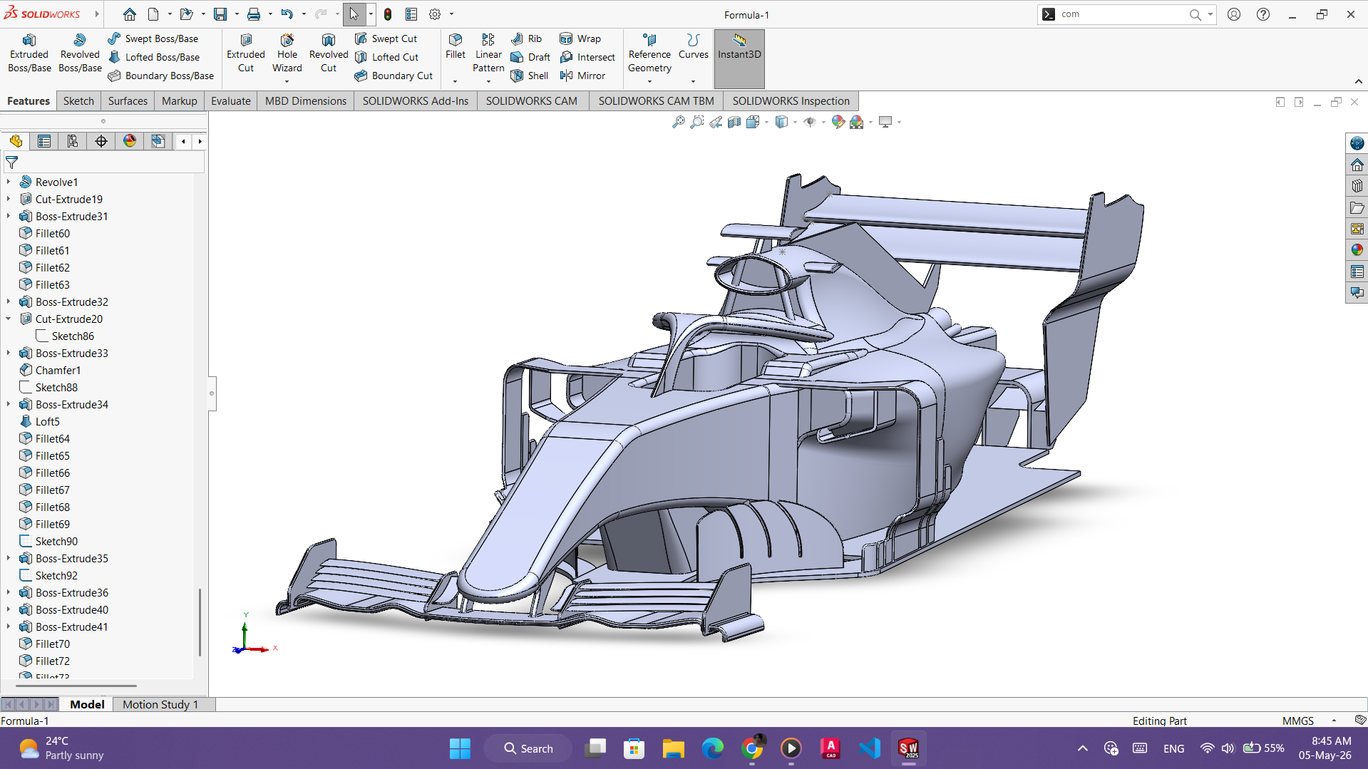
Task: Open the Display Style dropdown
Action: click(795, 122)
